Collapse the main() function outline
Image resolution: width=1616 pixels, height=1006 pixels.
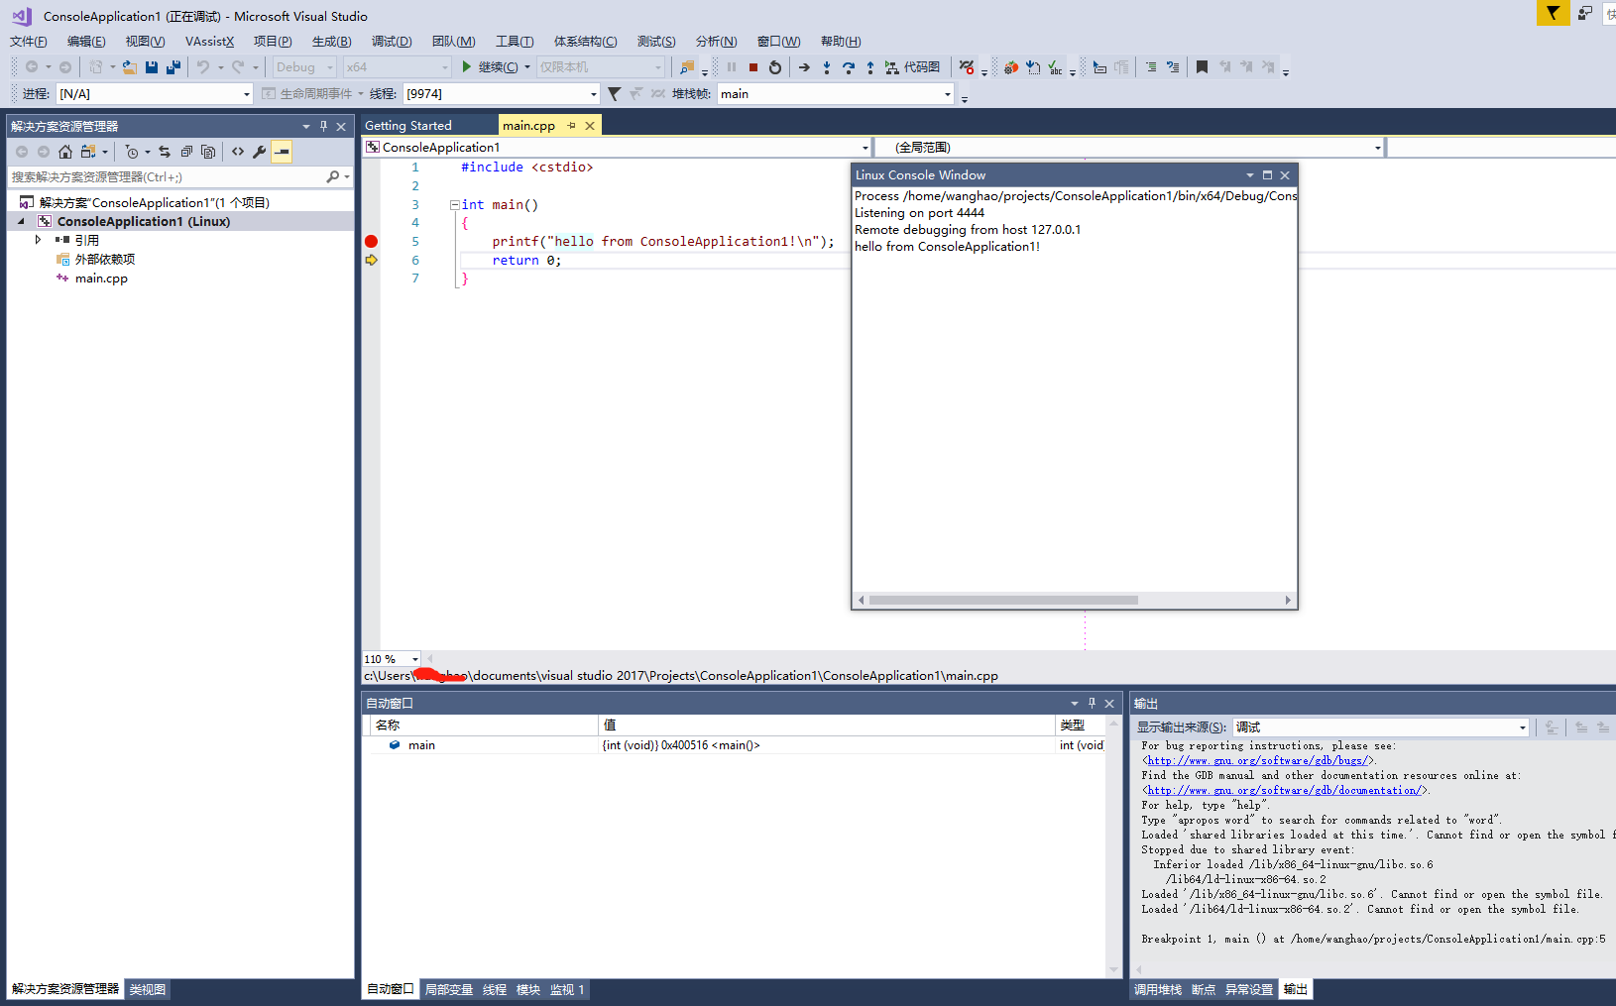point(454,205)
